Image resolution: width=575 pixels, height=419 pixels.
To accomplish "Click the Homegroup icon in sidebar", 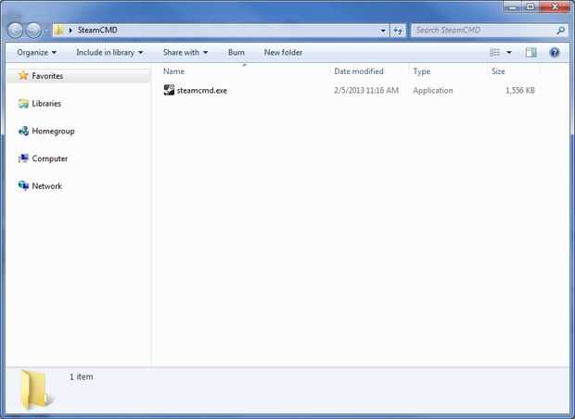I will point(23,131).
